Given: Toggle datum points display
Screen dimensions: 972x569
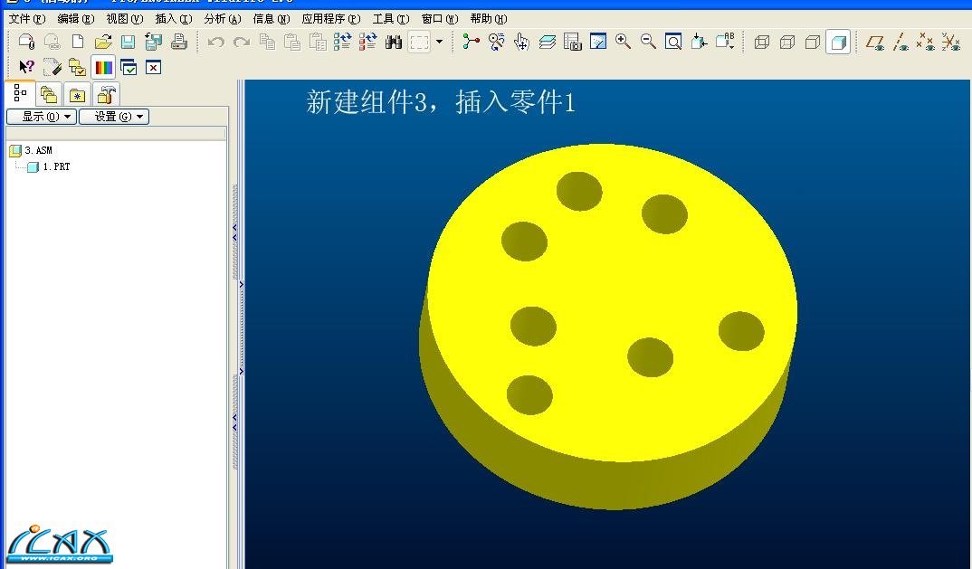Looking at the screenshot, I should [926, 43].
